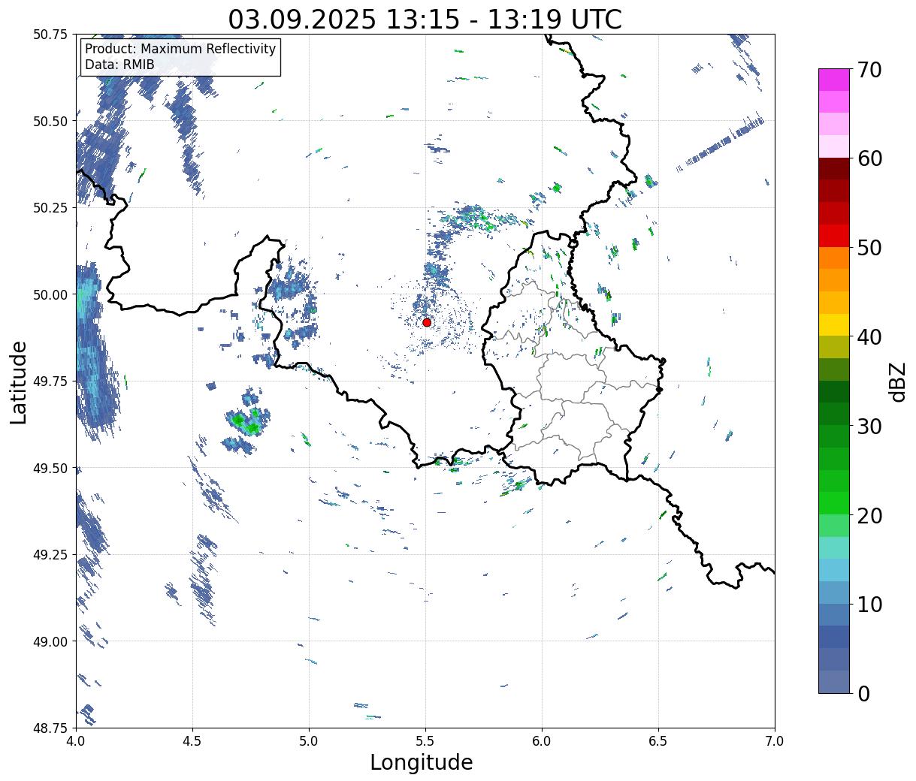
Task: Click the 'Product: Maximum Reflectivity' legend text
Action: pos(180,49)
